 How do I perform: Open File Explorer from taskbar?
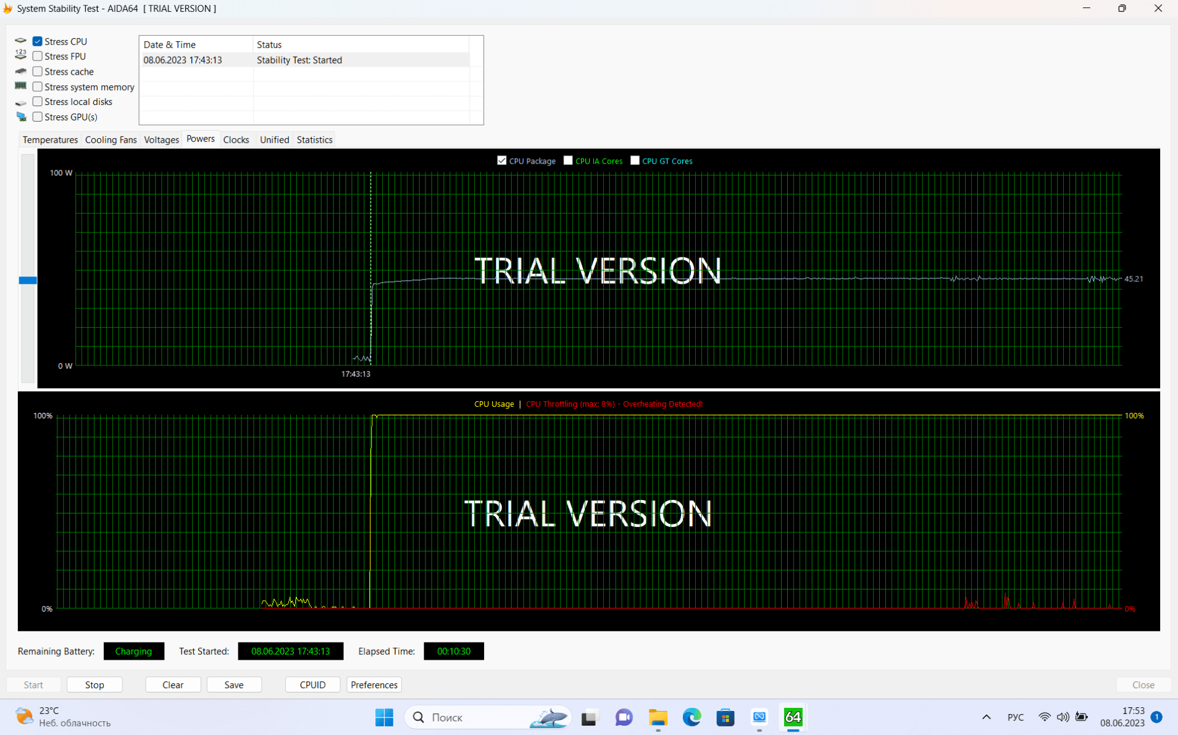[x=658, y=717]
